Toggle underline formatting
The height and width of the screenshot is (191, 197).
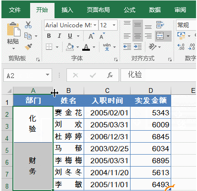coord(70,36)
